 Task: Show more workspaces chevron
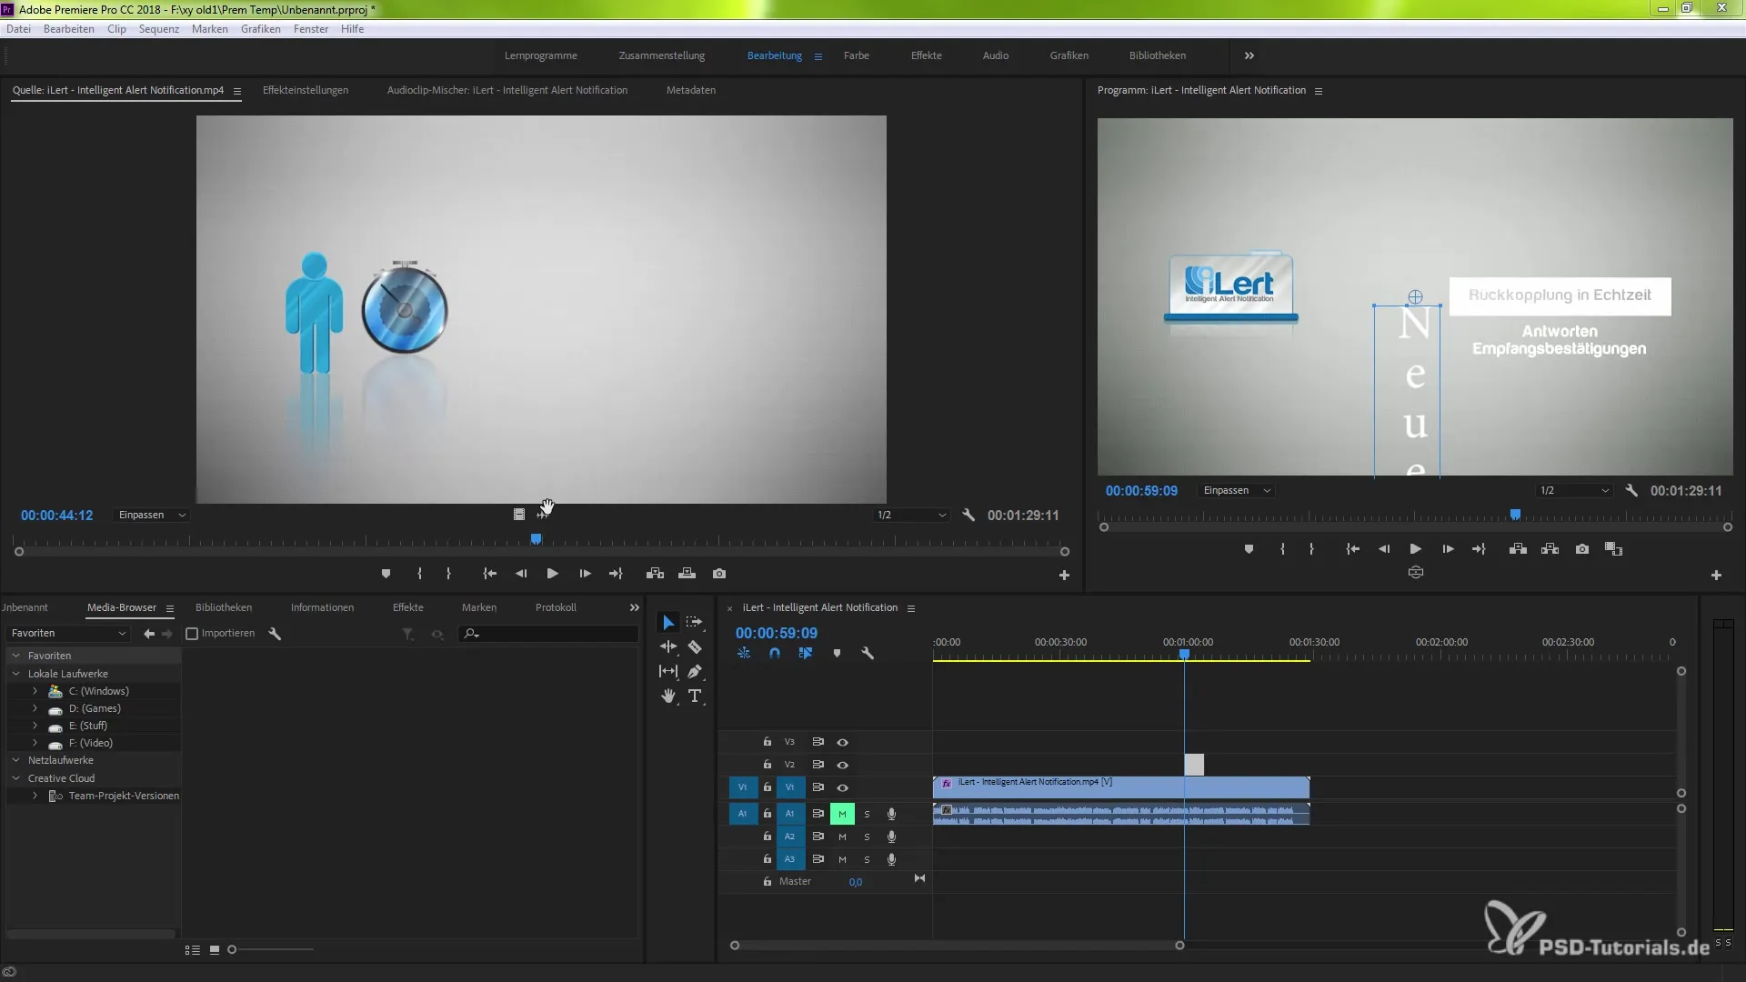point(1249,55)
